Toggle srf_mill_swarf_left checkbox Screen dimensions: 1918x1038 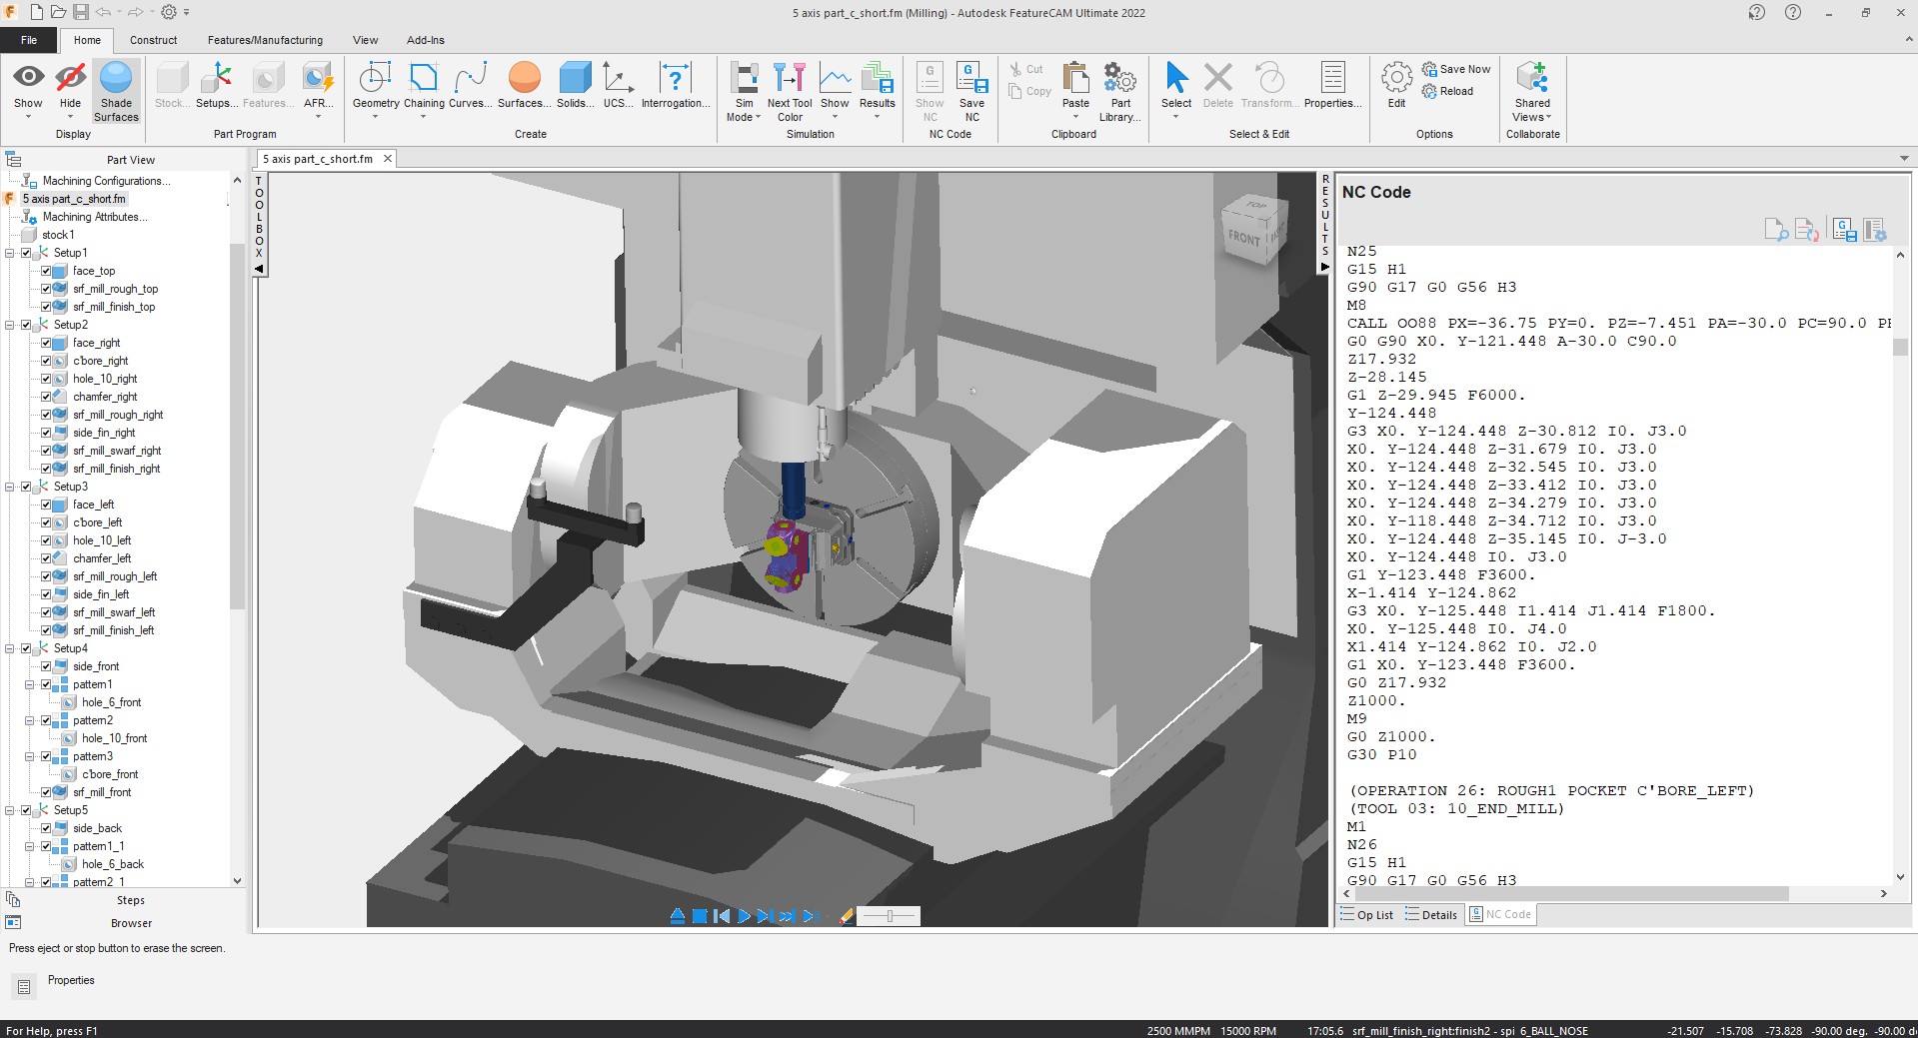(x=46, y=612)
